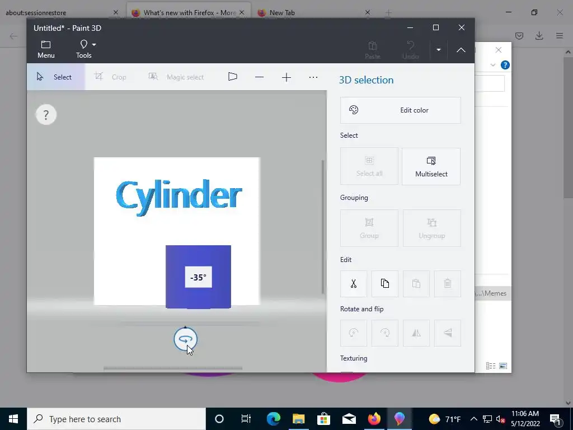Click the Select all button

pyautogui.click(x=369, y=166)
